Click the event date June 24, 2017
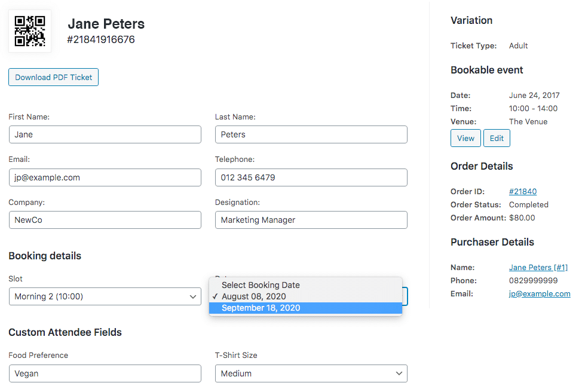The width and height of the screenshot is (582, 392). point(534,96)
